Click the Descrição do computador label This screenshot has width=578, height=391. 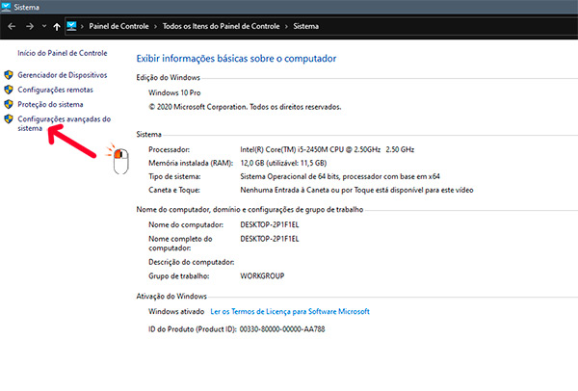(x=192, y=262)
